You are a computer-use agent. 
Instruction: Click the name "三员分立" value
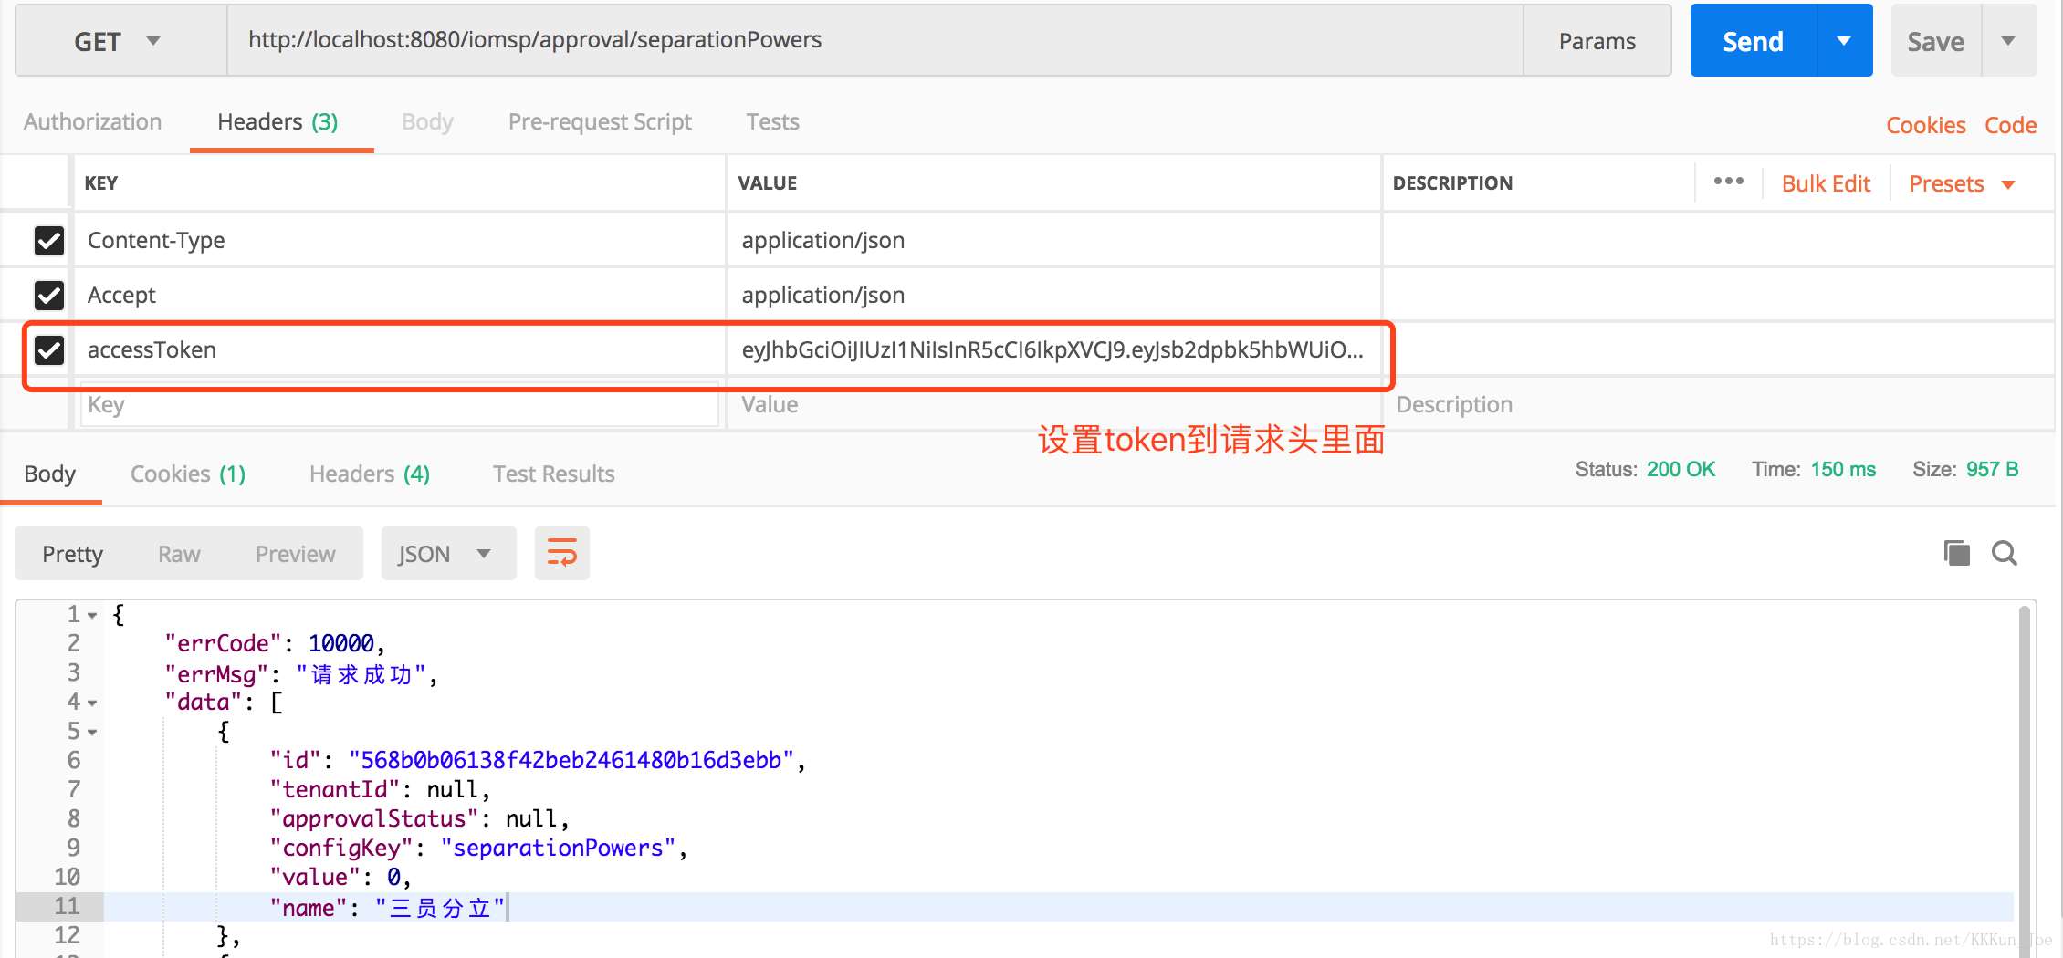[440, 908]
